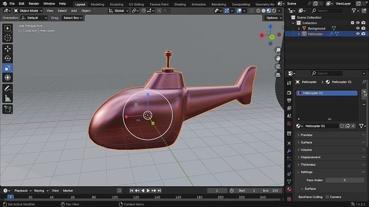Image resolution: width=369 pixels, height=207 pixels.
Task: Select the Move tool
Action: (7, 48)
